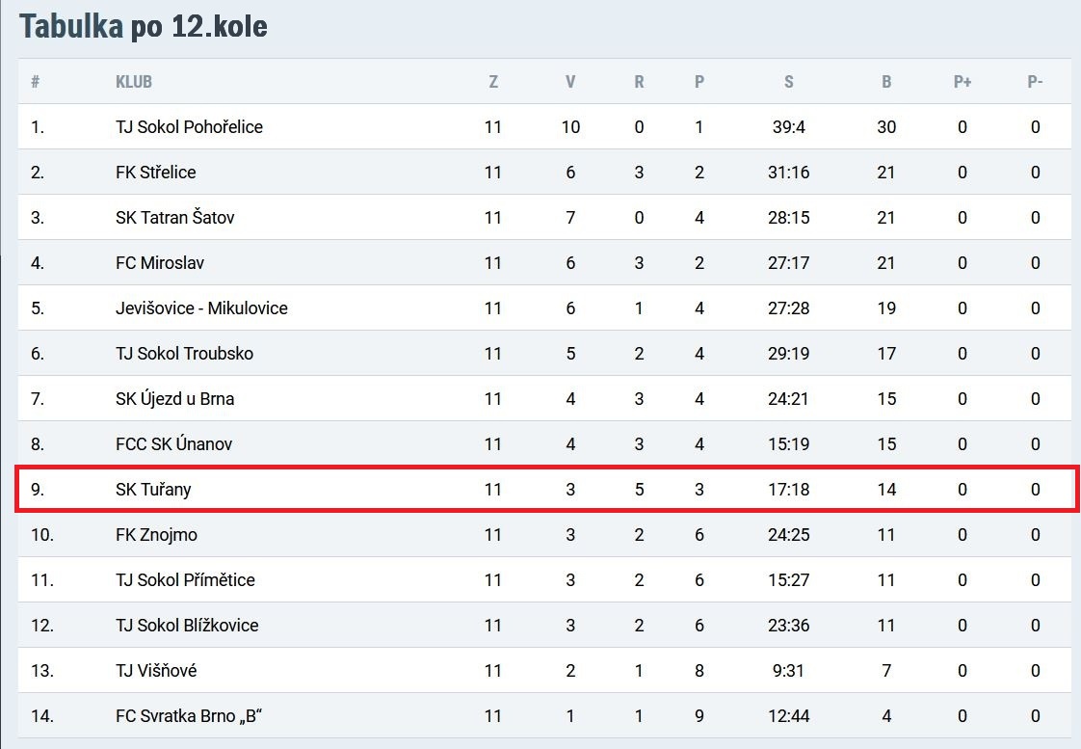Select FCC SK Únanov team name
The image size is (1081, 749).
173,444
